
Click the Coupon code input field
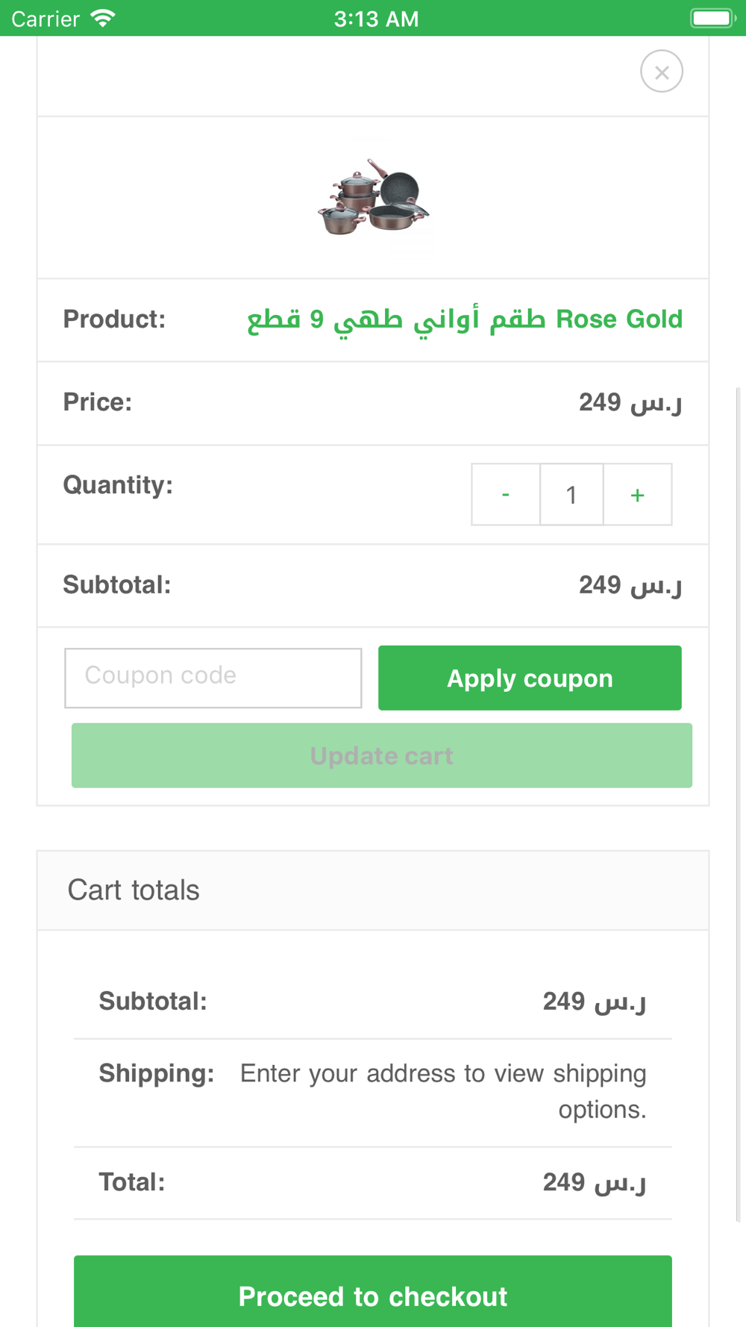click(213, 678)
